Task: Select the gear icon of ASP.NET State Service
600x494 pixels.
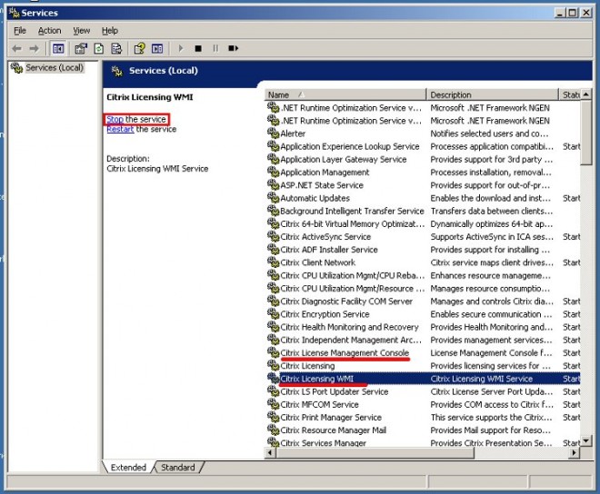Action: pyautogui.click(x=274, y=184)
